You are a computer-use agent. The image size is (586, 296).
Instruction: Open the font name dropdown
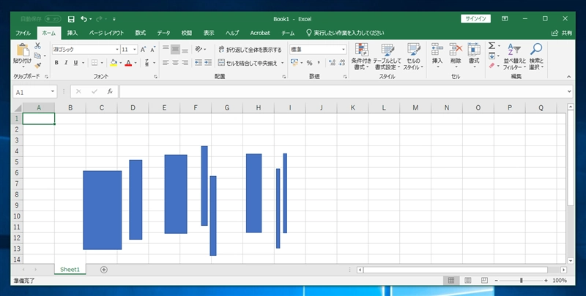point(117,50)
